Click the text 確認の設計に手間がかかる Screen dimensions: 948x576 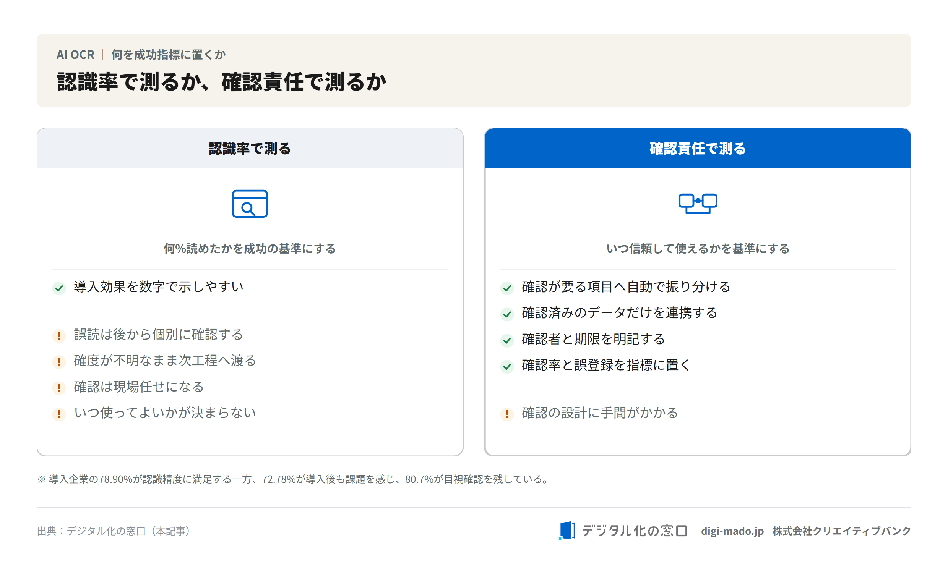(600, 413)
